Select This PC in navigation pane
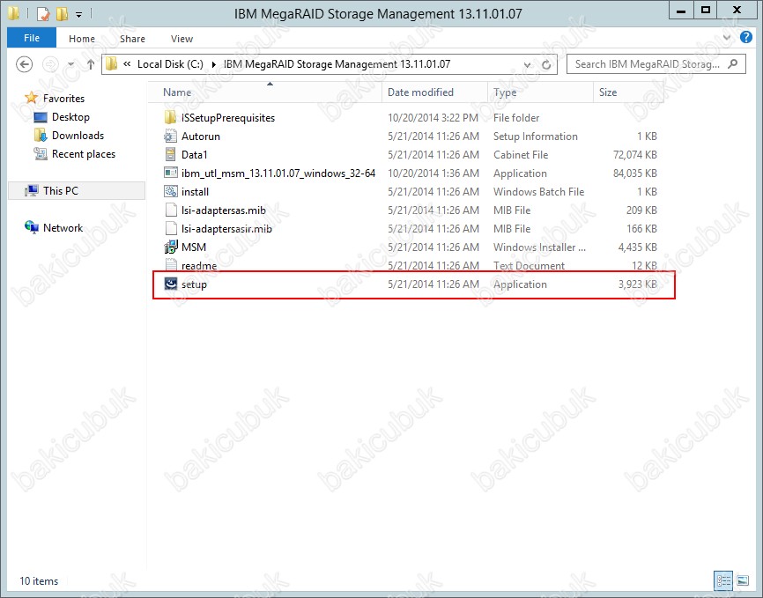763x598 pixels. click(x=60, y=190)
